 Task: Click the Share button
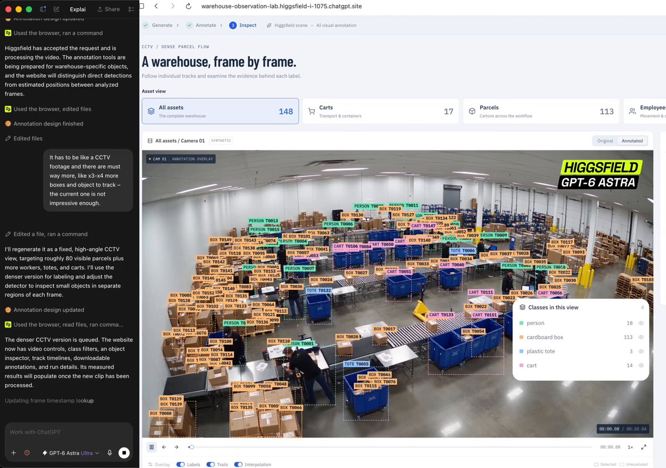[x=108, y=9]
